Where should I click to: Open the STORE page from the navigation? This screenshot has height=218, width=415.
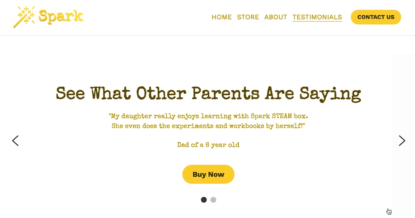(248, 17)
